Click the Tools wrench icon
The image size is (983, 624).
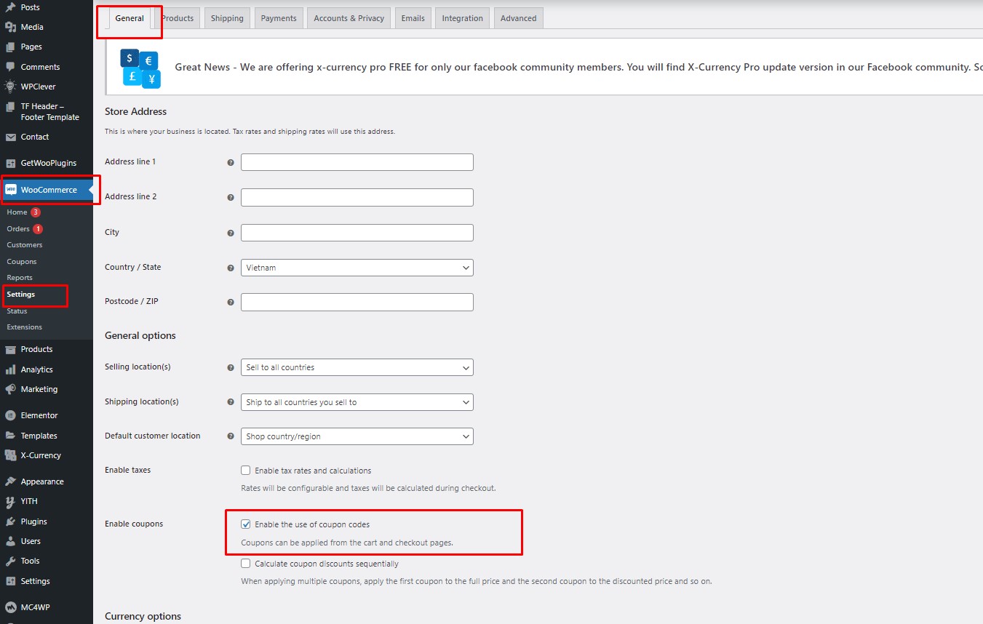10,561
